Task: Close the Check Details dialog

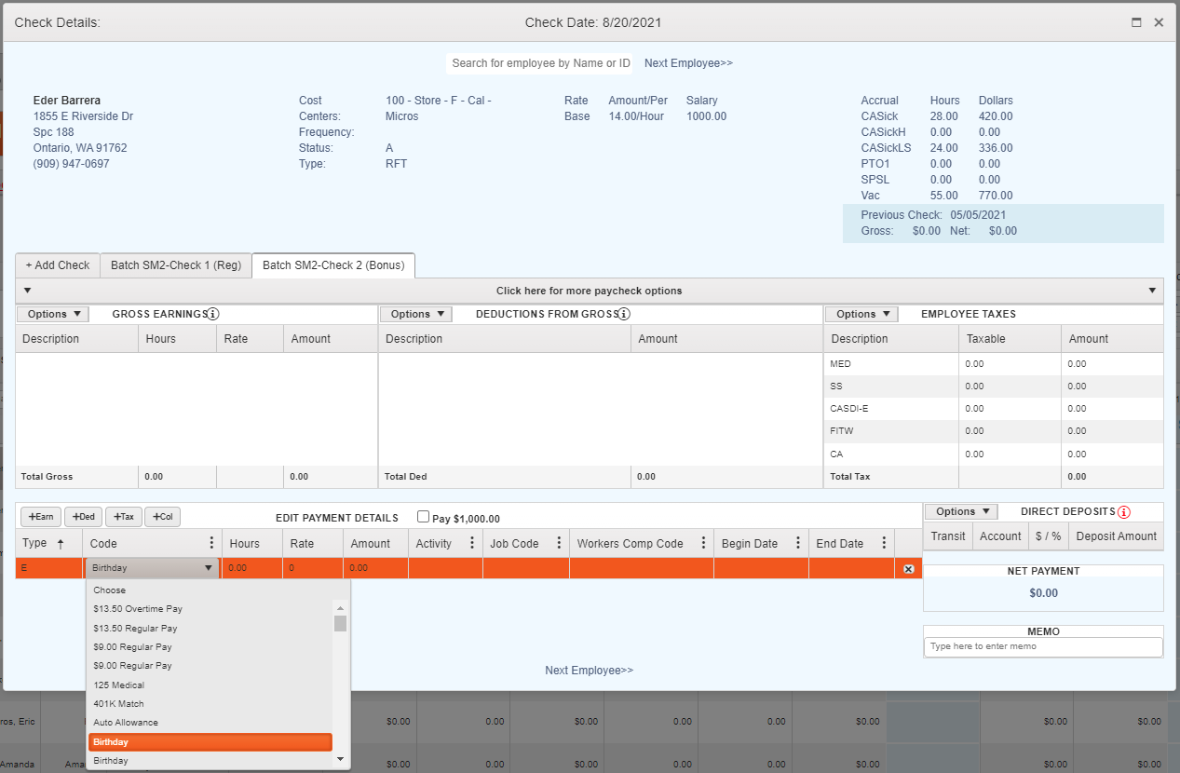Action: (x=1159, y=22)
